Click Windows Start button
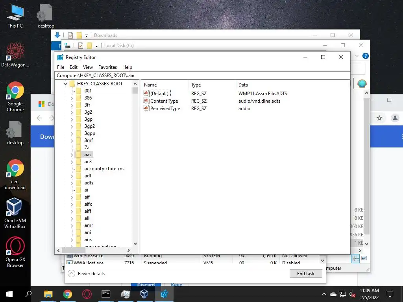Screen dimensions: 403x302 [9, 294]
